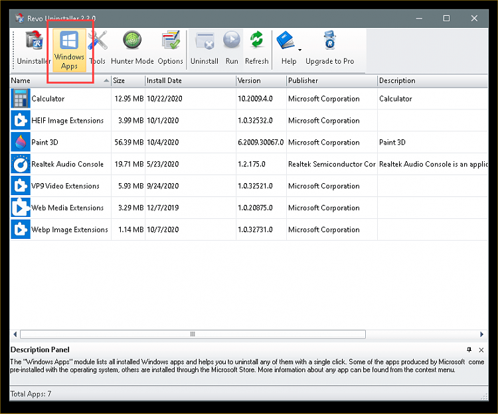
Task: Refresh the apps list
Action: pos(256,48)
